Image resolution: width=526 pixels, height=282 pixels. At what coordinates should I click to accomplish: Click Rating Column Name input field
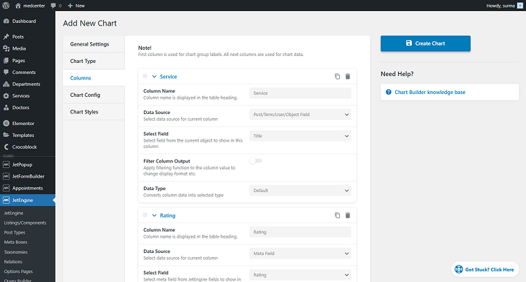coord(300,232)
